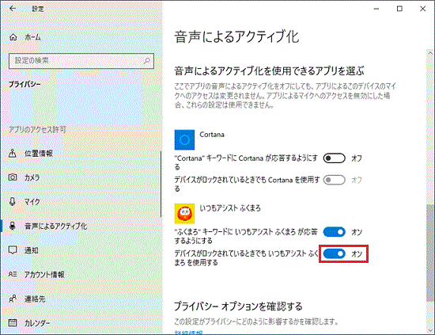Open Home via house icon

tap(13, 37)
